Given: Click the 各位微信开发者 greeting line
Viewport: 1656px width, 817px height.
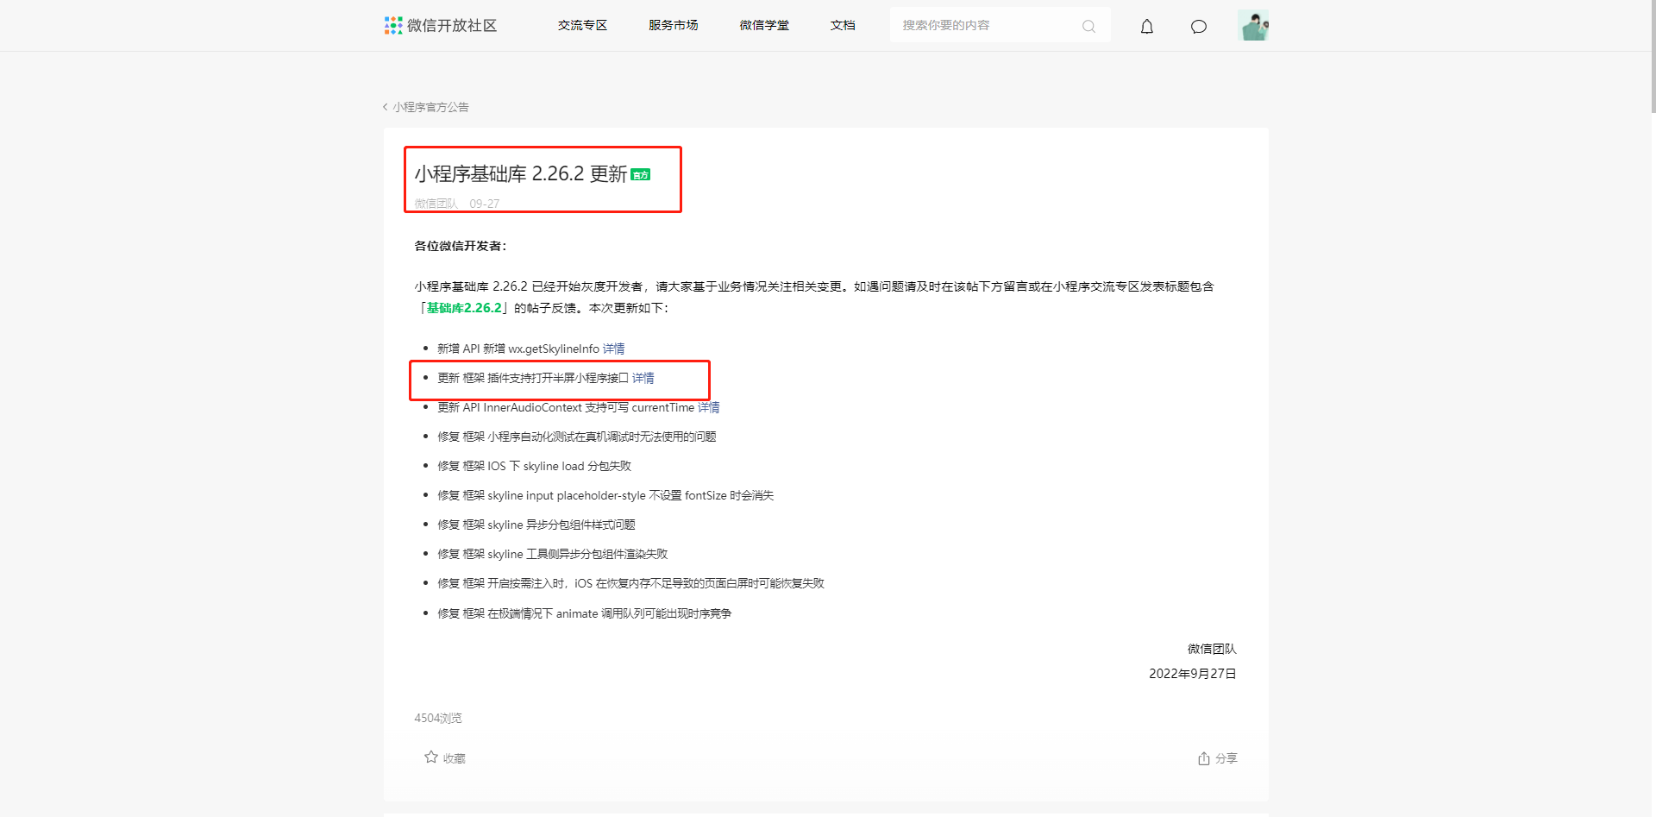Looking at the screenshot, I should (461, 246).
